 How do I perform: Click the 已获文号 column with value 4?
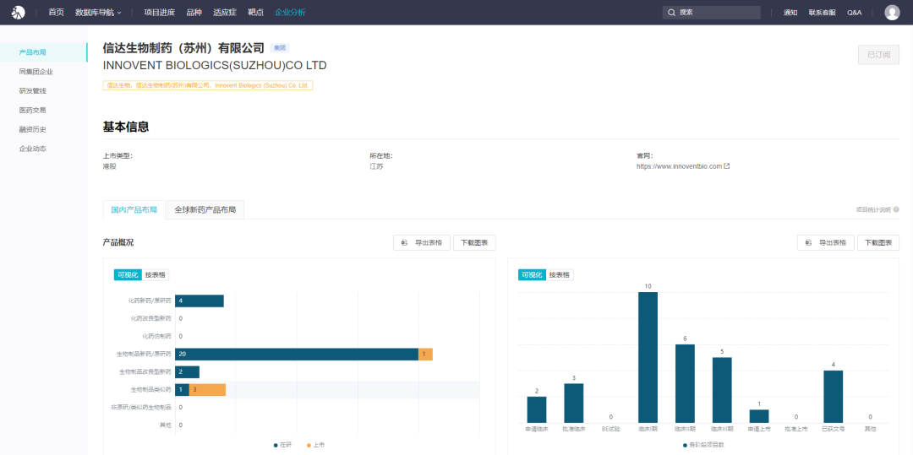(834, 397)
